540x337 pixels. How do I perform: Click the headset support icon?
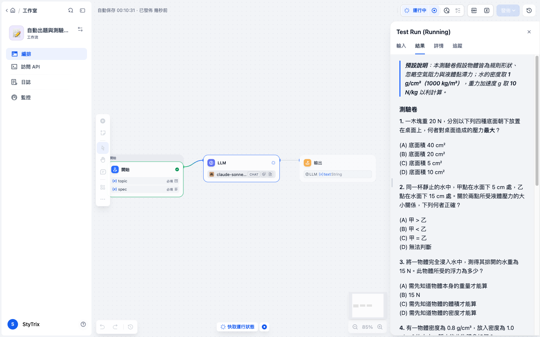click(x=70, y=10)
